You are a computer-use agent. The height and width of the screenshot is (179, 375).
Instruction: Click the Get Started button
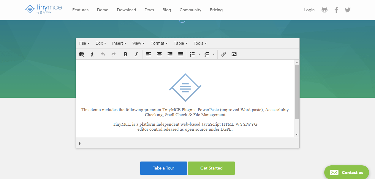tap(211, 168)
